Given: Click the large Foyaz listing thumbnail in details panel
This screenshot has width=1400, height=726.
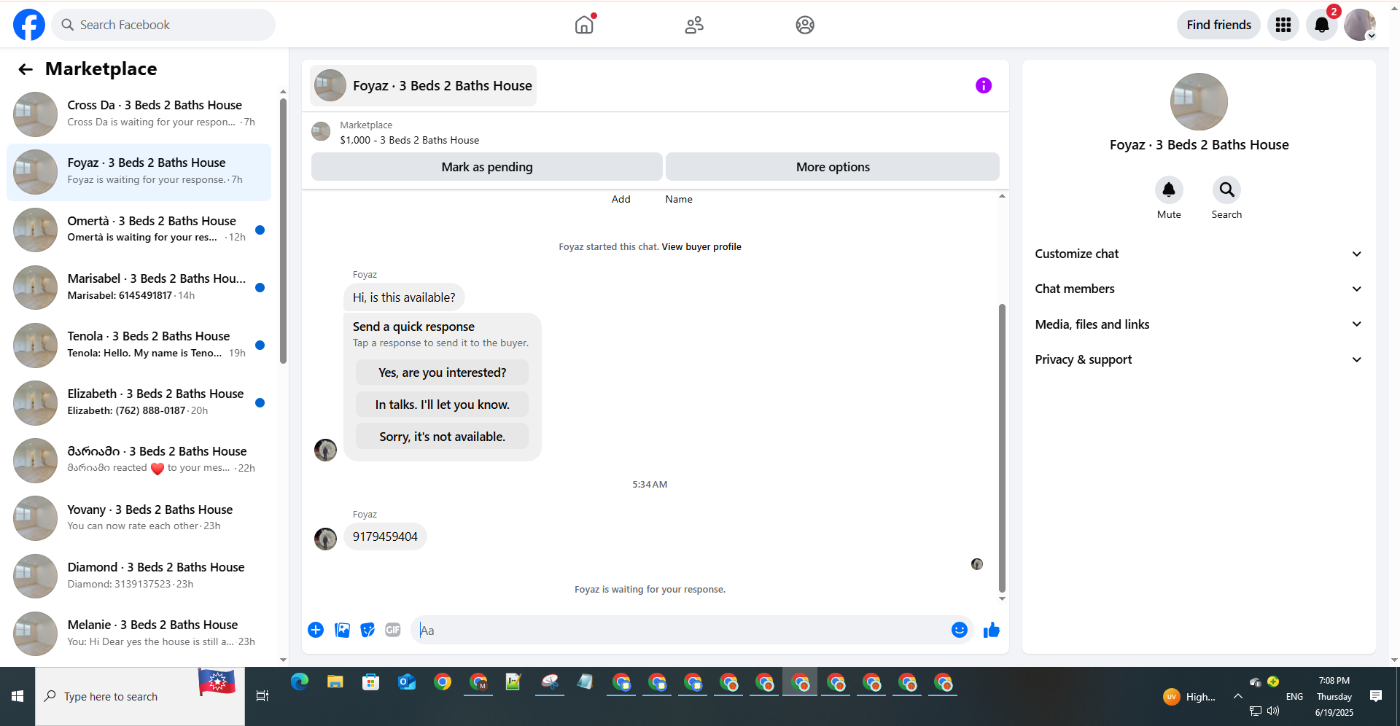Looking at the screenshot, I should (x=1199, y=101).
